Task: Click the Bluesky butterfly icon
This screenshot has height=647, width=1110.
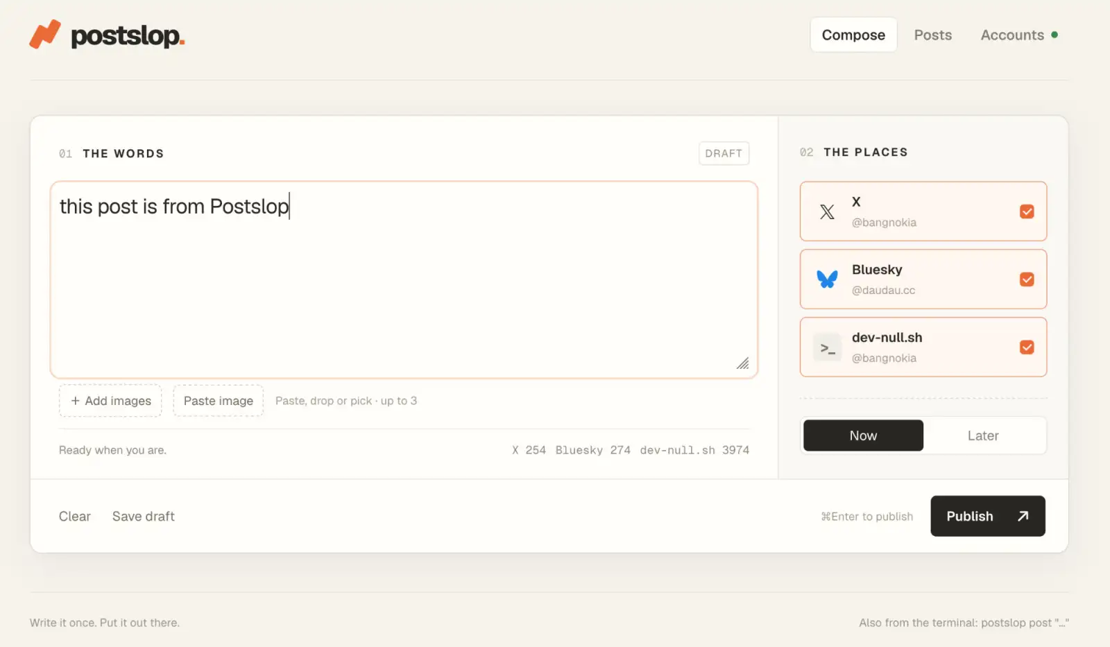Action: 827,279
